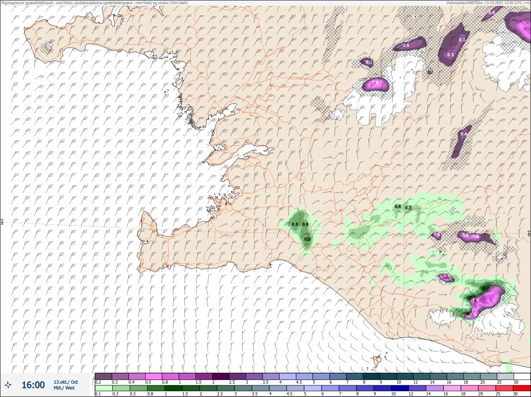531x397 pixels.
Task: Select the darkest purple 2 upper legend swatch
Action: [221, 376]
